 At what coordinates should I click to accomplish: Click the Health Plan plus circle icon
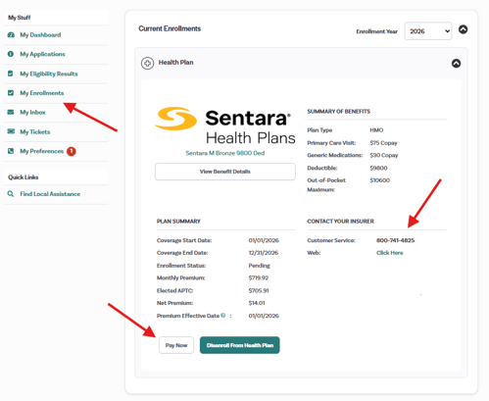tap(147, 63)
